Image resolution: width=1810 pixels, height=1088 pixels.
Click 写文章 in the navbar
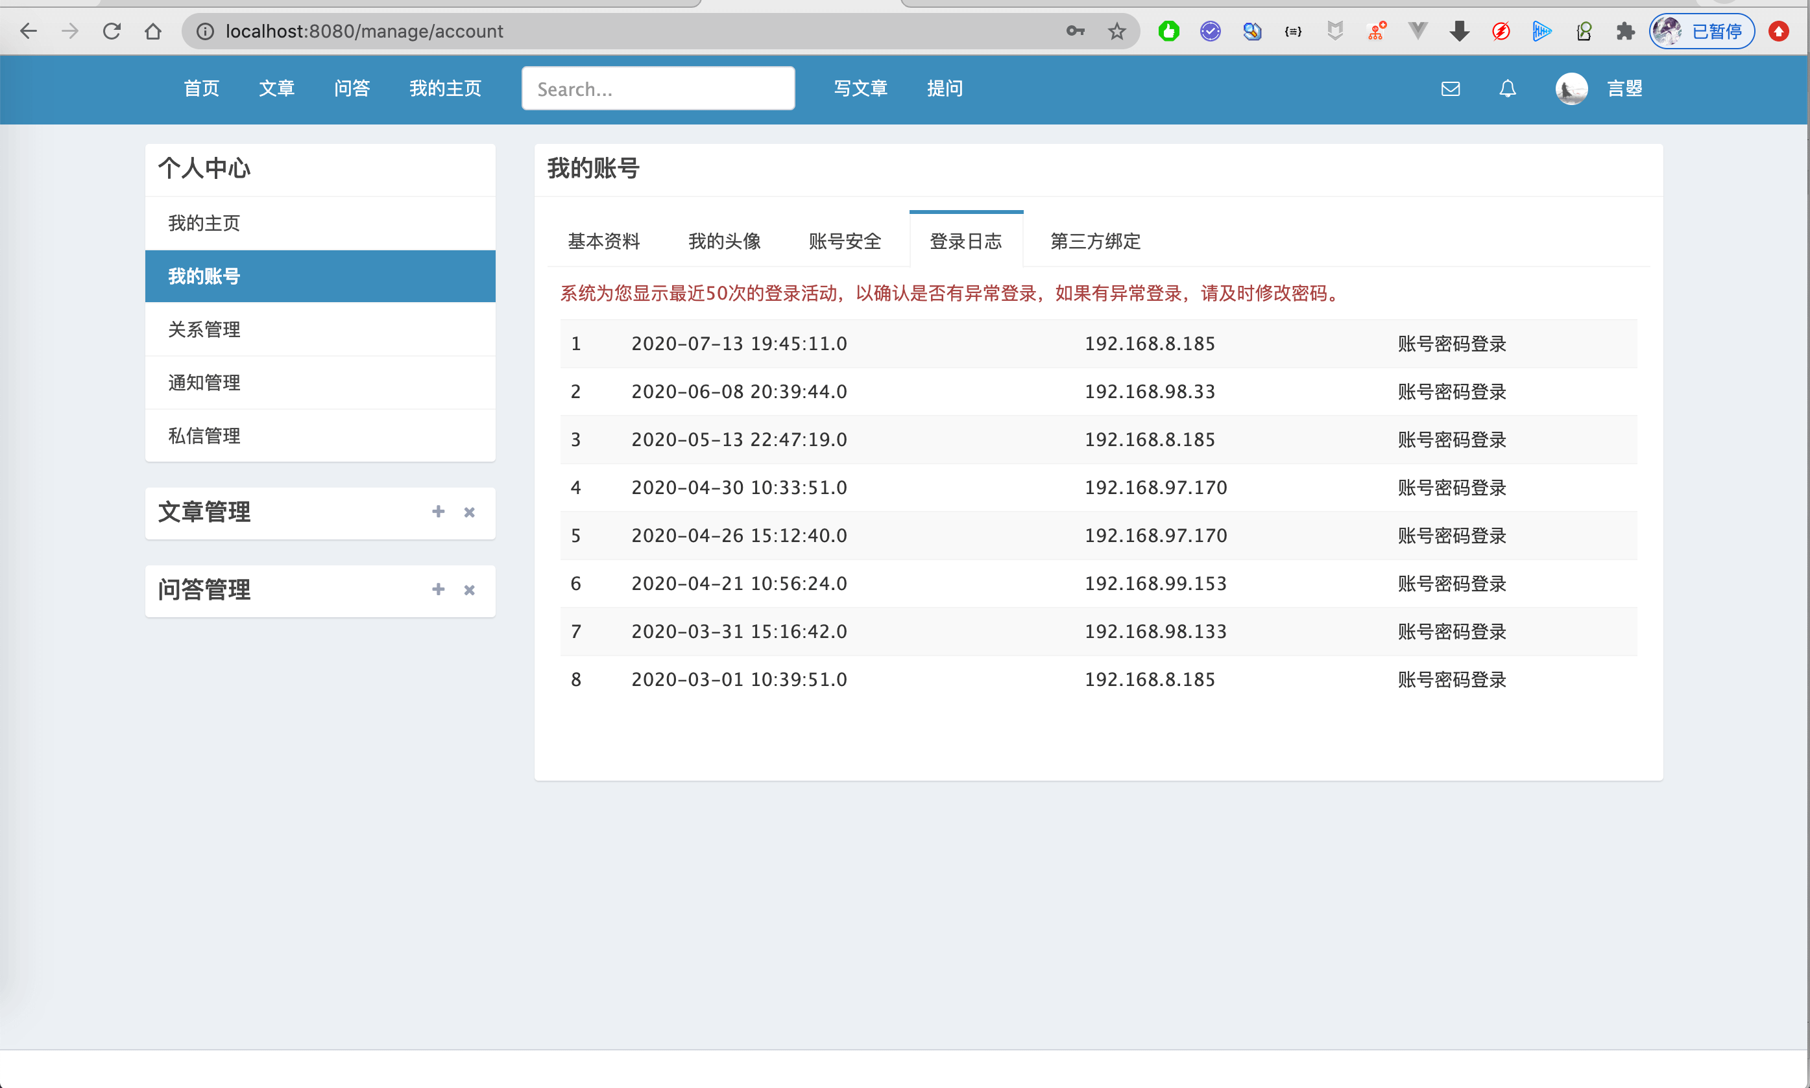[x=860, y=89]
